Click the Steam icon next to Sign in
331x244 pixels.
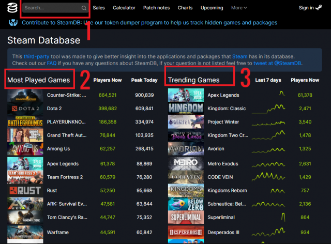pyautogui.click(x=320, y=8)
